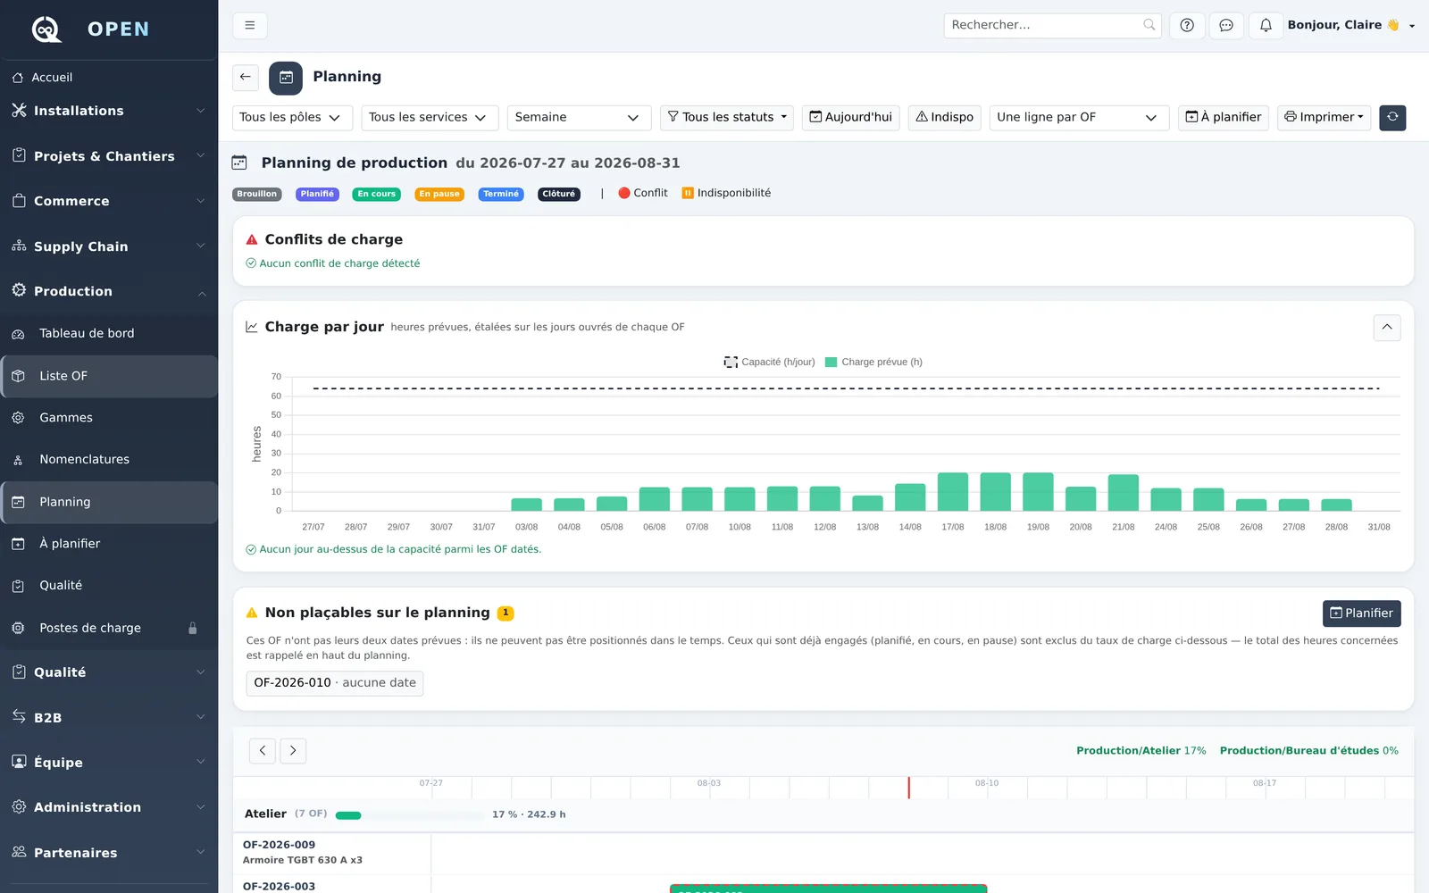Click the Supply Chain icon
The width and height of the screenshot is (1429, 893).
19,246
